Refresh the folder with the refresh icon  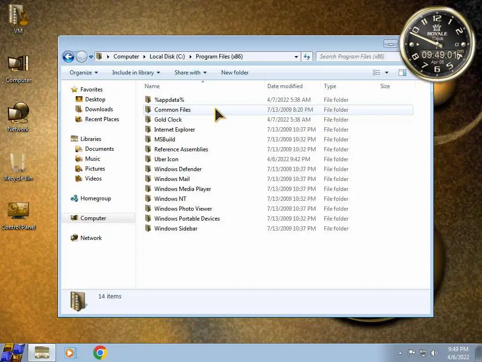307,57
